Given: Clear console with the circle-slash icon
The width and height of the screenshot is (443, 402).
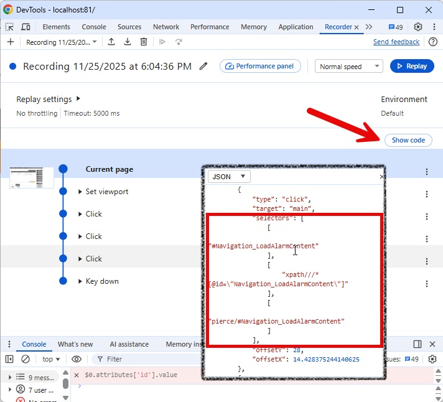Looking at the screenshot, I should (26, 359).
